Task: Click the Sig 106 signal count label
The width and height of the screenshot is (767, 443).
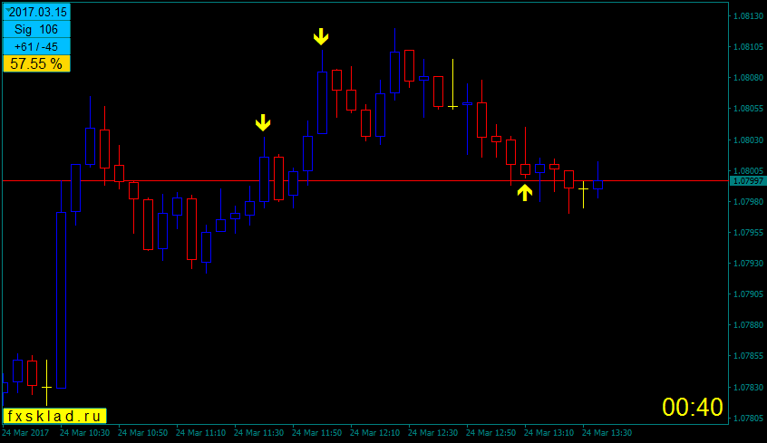Action: 36,30
